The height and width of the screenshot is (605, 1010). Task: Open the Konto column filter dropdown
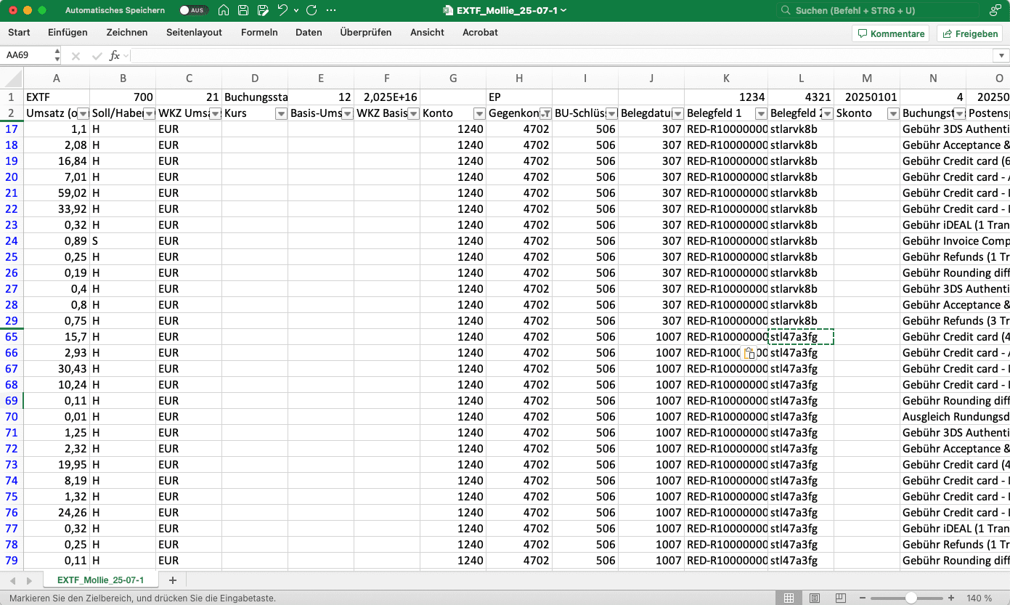478,113
